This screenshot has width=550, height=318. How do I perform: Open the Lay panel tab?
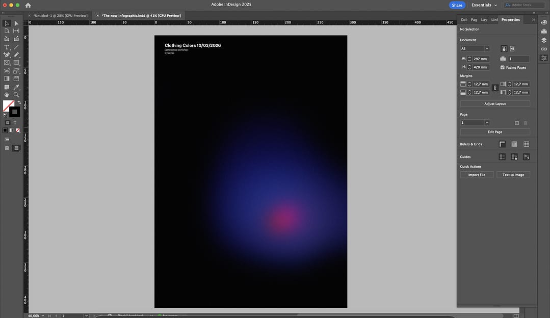tap(484, 20)
